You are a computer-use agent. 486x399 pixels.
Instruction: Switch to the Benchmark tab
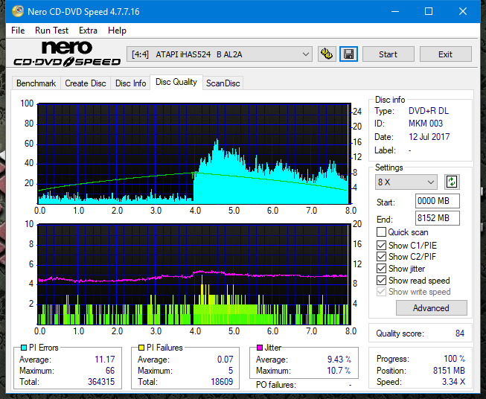36,83
